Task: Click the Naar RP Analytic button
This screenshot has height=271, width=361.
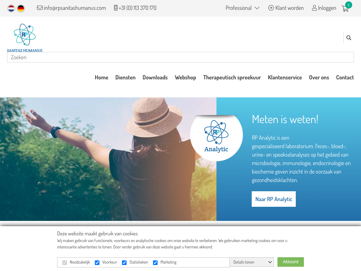Action: (274, 199)
